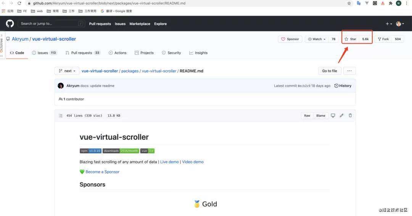The width and height of the screenshot is (412, 216).
Task: Click the npm v1.0.10 badge
Action: [x=90, y=151]
